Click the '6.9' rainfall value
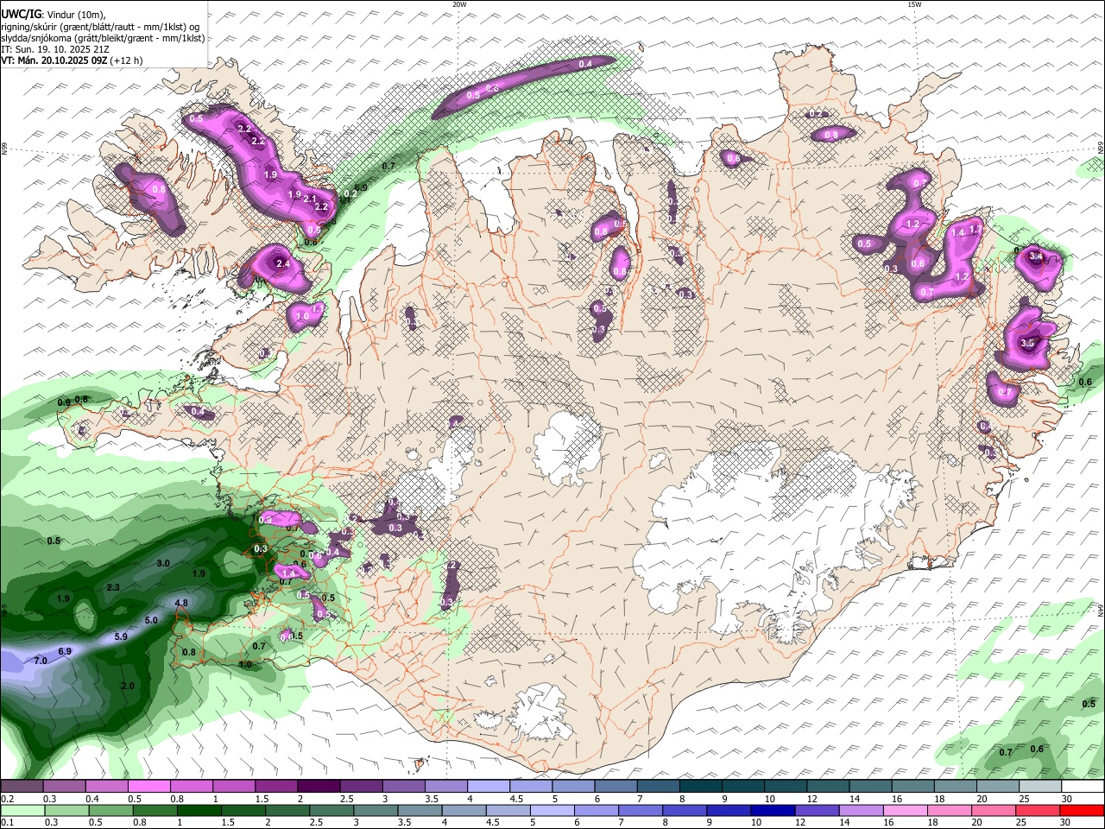The image size is (1105, 829). [x=65, y=651]
